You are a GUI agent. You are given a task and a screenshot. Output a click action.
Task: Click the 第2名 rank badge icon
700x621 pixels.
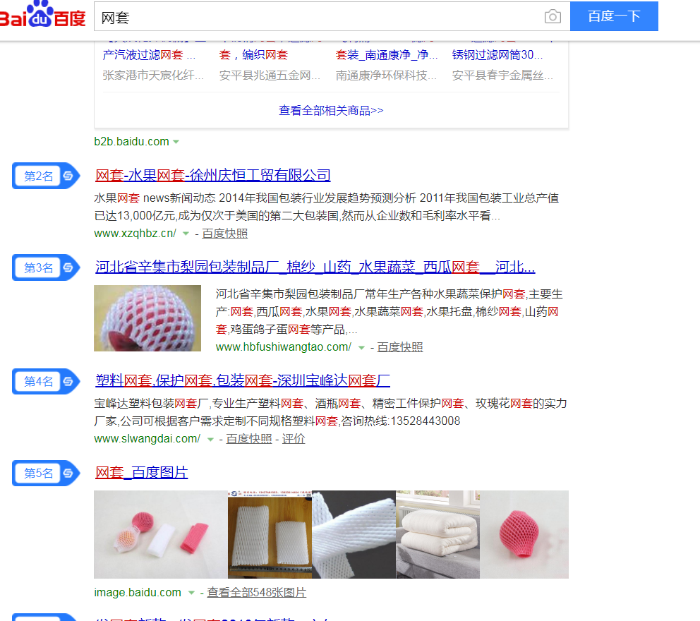click(46, 176)
